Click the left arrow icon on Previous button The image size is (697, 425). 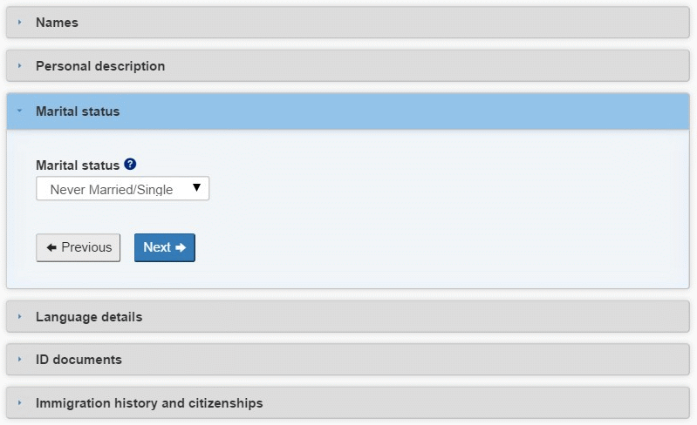click(x=51, y=247)
